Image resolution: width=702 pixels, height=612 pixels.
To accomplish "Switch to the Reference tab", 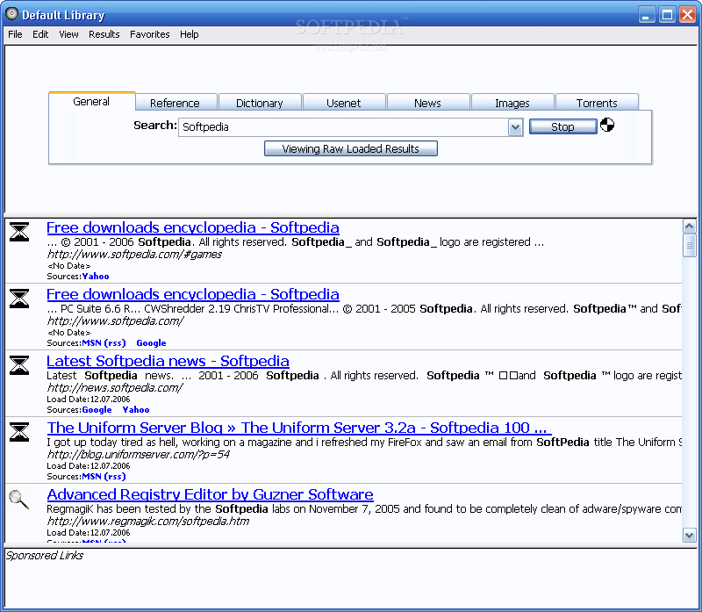I will pyautogui.click(x=175, y=103).
